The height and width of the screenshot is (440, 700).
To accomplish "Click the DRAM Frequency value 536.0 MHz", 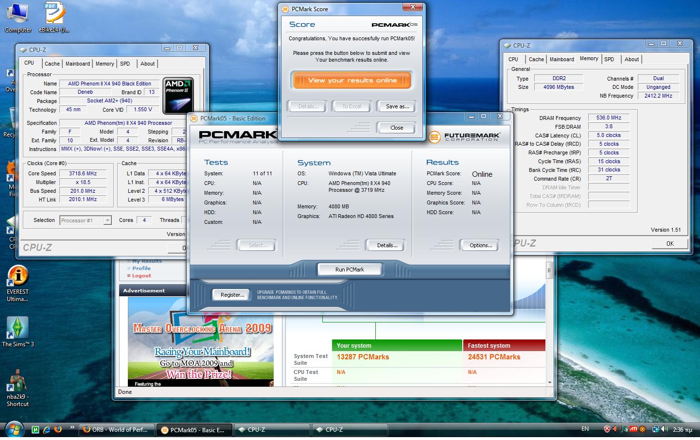I will [609, 118].
